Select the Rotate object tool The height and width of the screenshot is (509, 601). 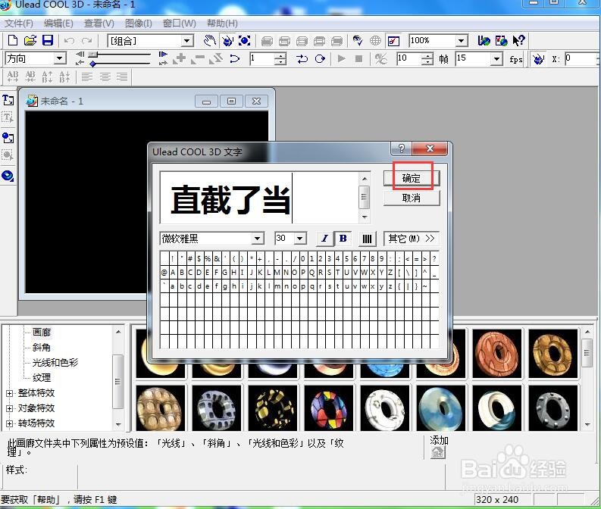[227, 40]
